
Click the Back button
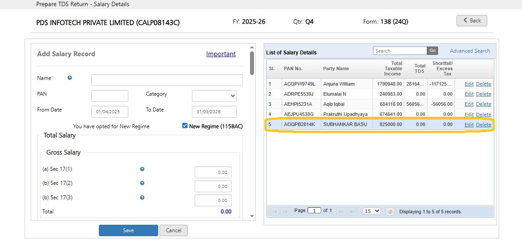472,21
